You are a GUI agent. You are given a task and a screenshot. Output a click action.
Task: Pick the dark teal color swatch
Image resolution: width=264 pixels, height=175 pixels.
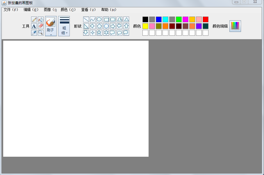206,26
